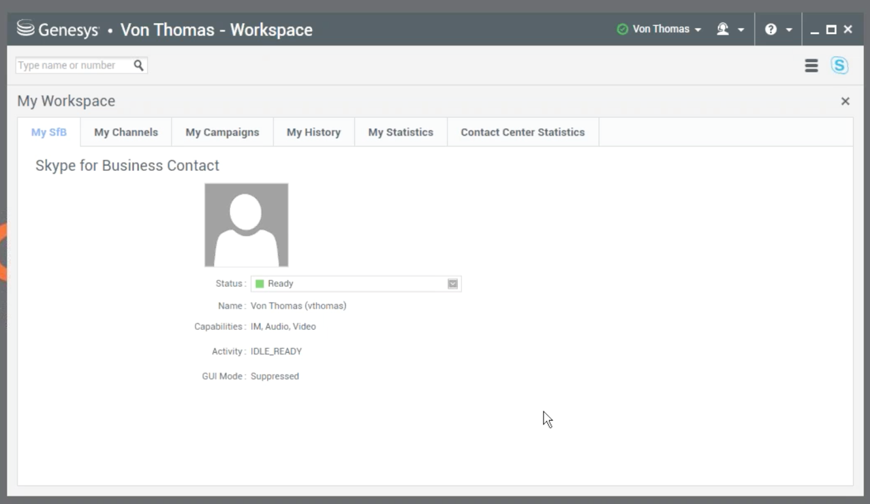Expand the help menu arrow
This screenshot has width=870, height=504.
coord(789,30)
